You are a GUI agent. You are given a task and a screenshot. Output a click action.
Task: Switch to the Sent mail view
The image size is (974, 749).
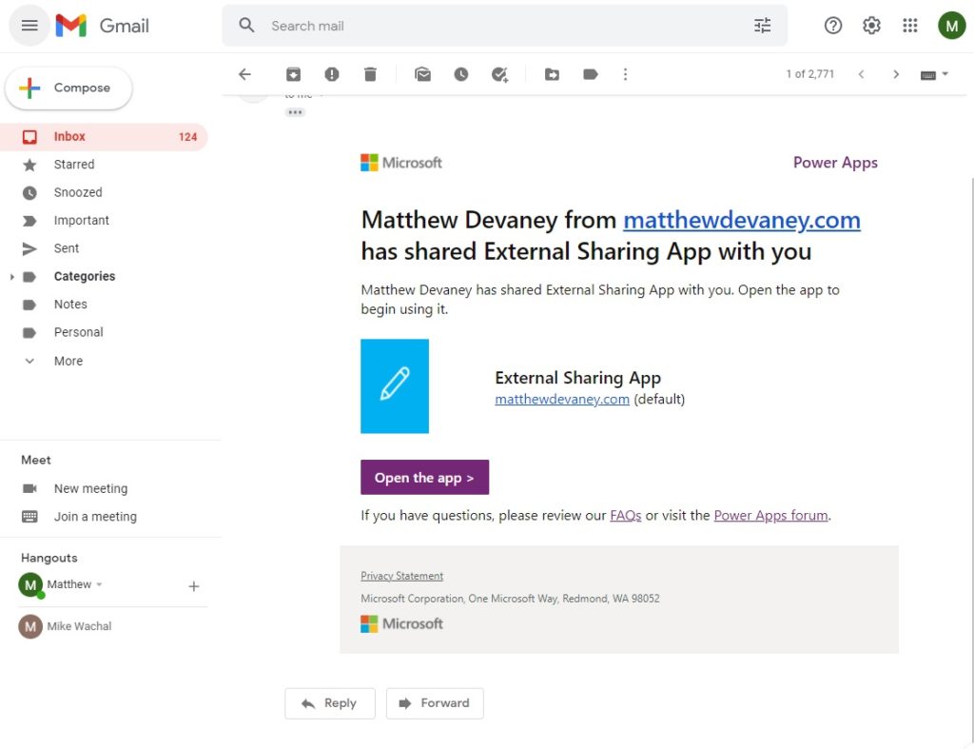tap(67, 247)
